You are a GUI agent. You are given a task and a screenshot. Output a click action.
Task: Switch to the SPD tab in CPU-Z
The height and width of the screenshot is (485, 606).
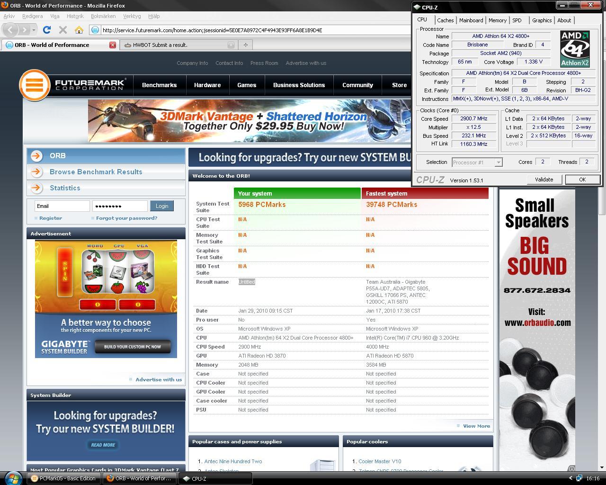(x=517, y=20)
